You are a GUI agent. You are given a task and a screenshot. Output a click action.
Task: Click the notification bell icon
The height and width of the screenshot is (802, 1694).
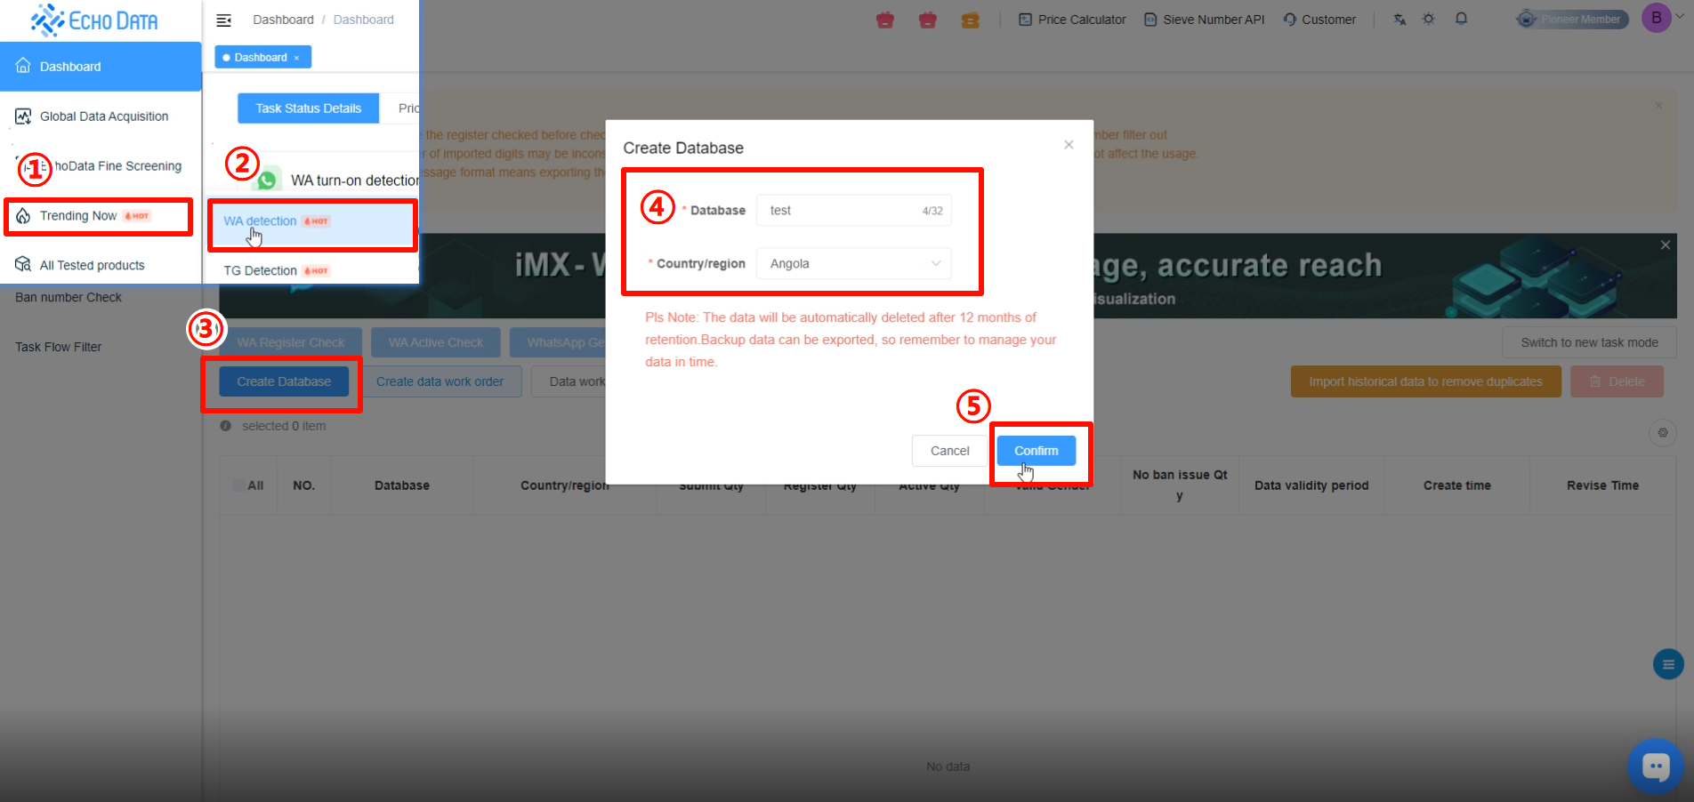[1461, 19]
